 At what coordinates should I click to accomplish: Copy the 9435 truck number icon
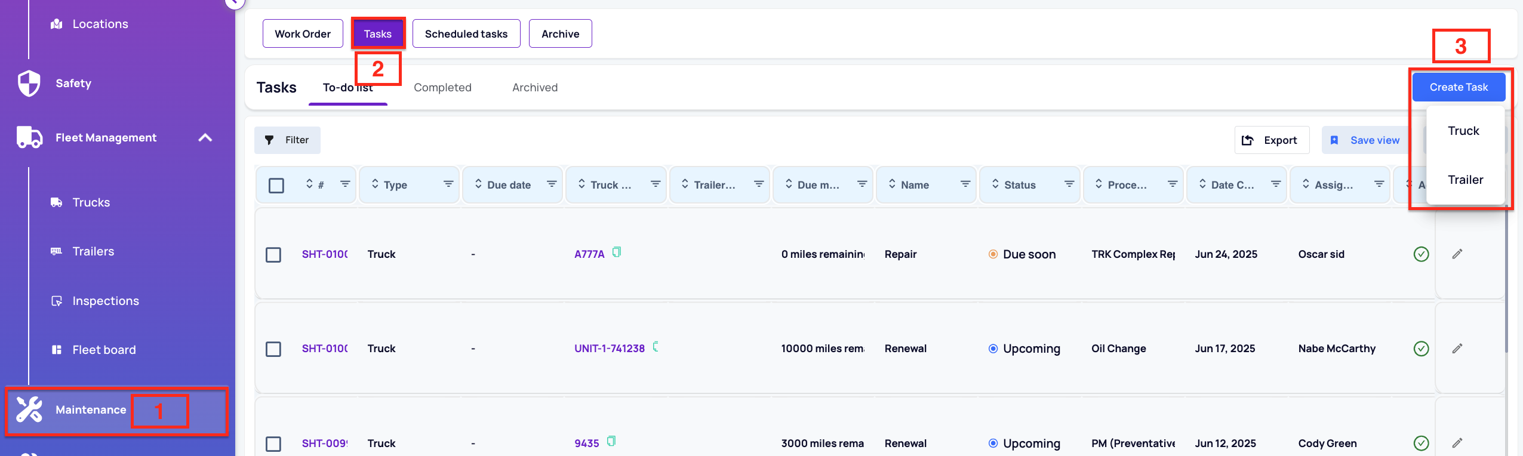[x=611, y=442]
